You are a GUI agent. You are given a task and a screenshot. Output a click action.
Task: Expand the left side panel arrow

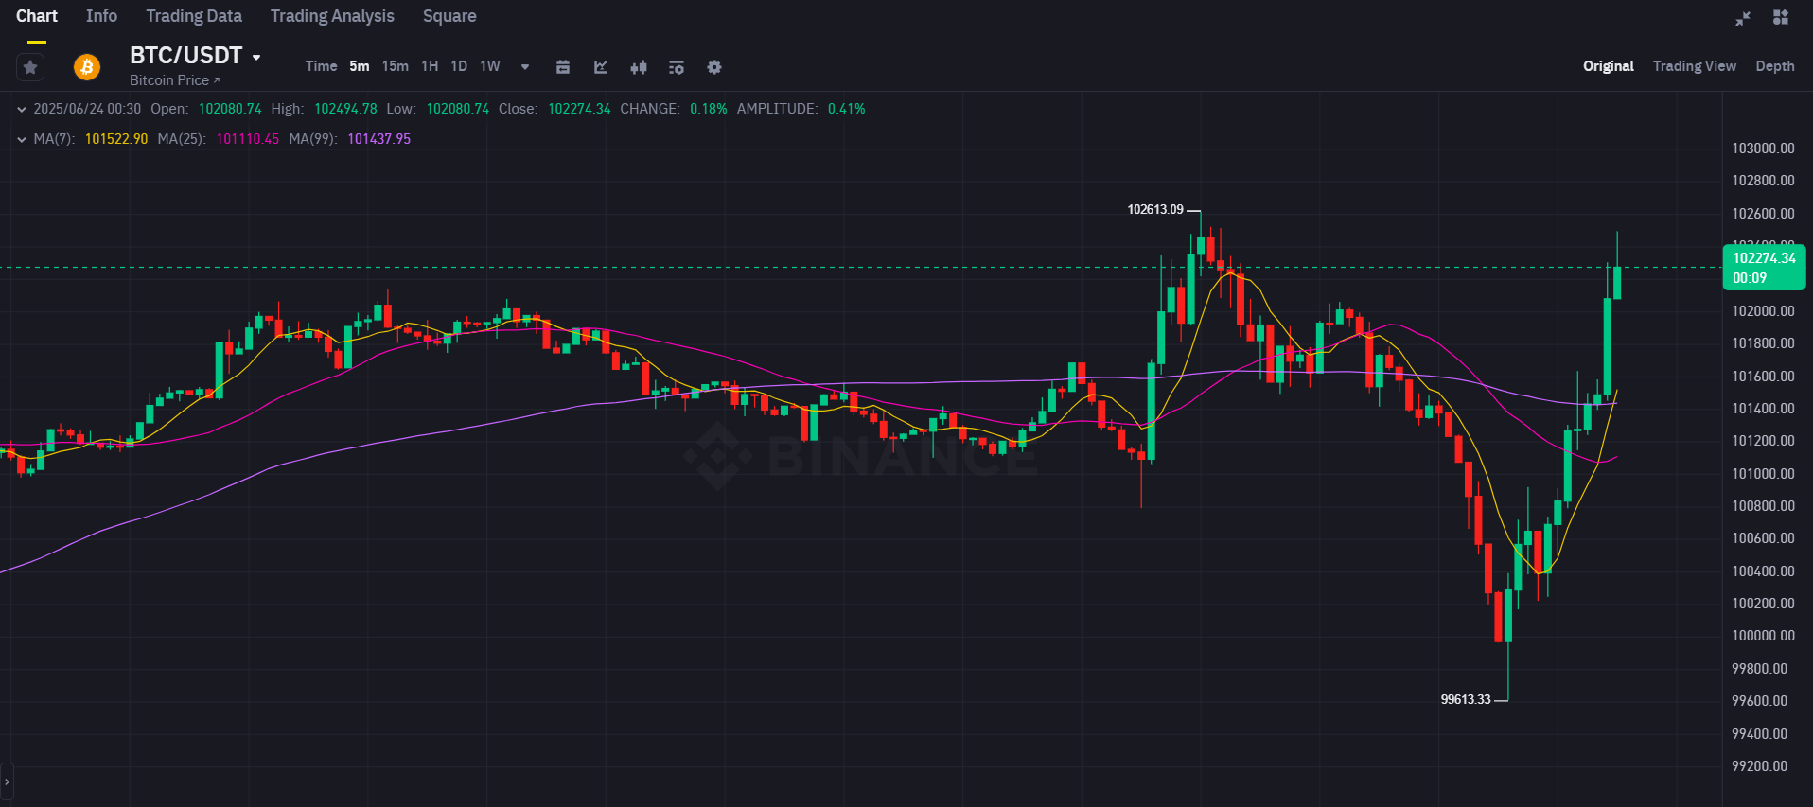tap(7, 781)
